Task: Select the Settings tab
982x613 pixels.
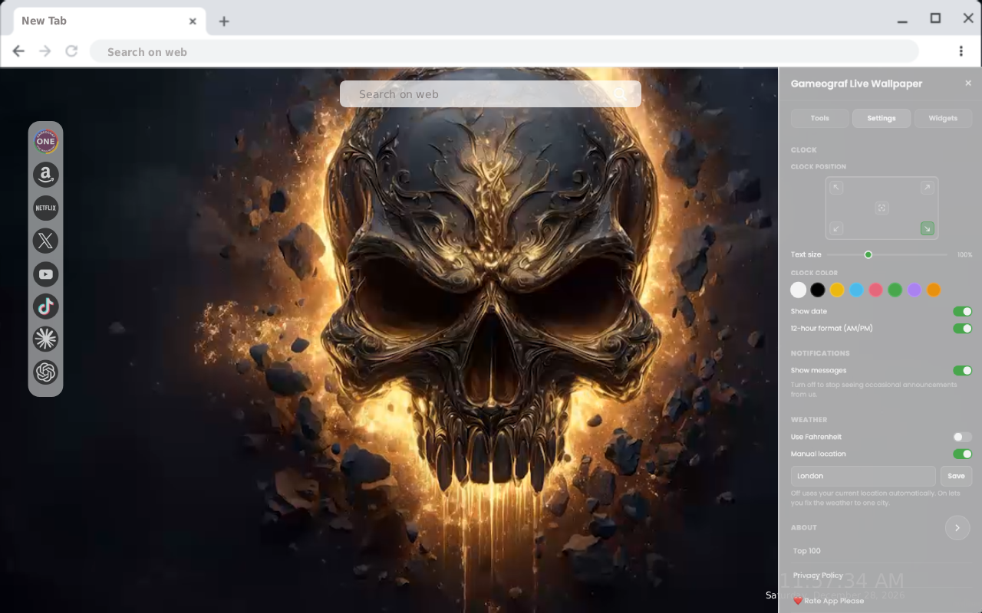Action: point(881,118)
